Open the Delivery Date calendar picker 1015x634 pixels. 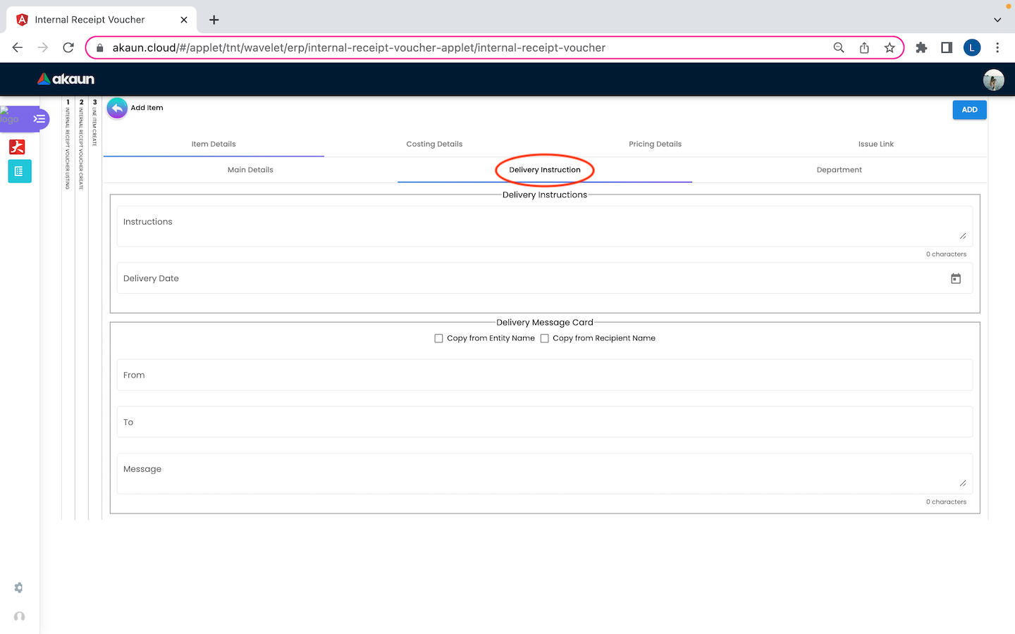point(955,279)
